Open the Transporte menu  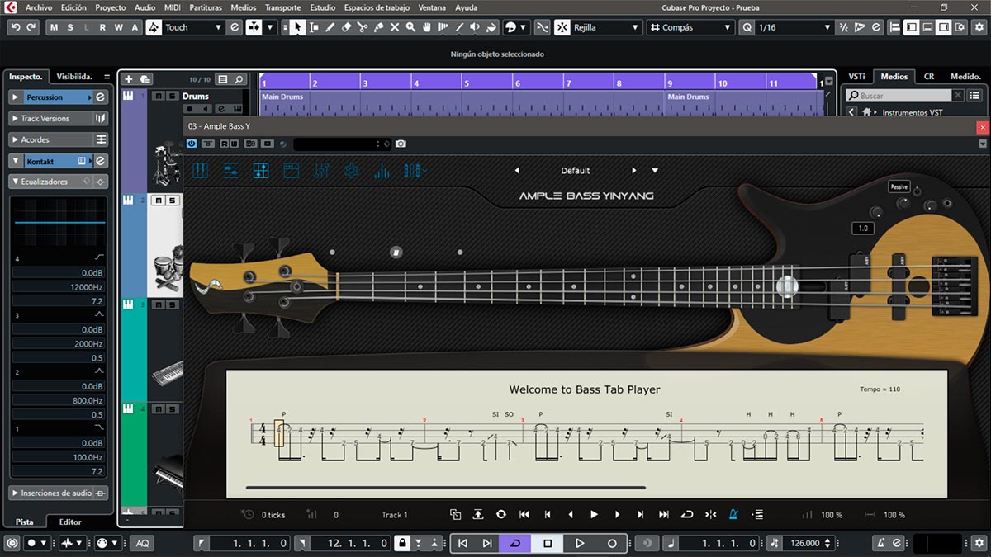pos(282,7)
